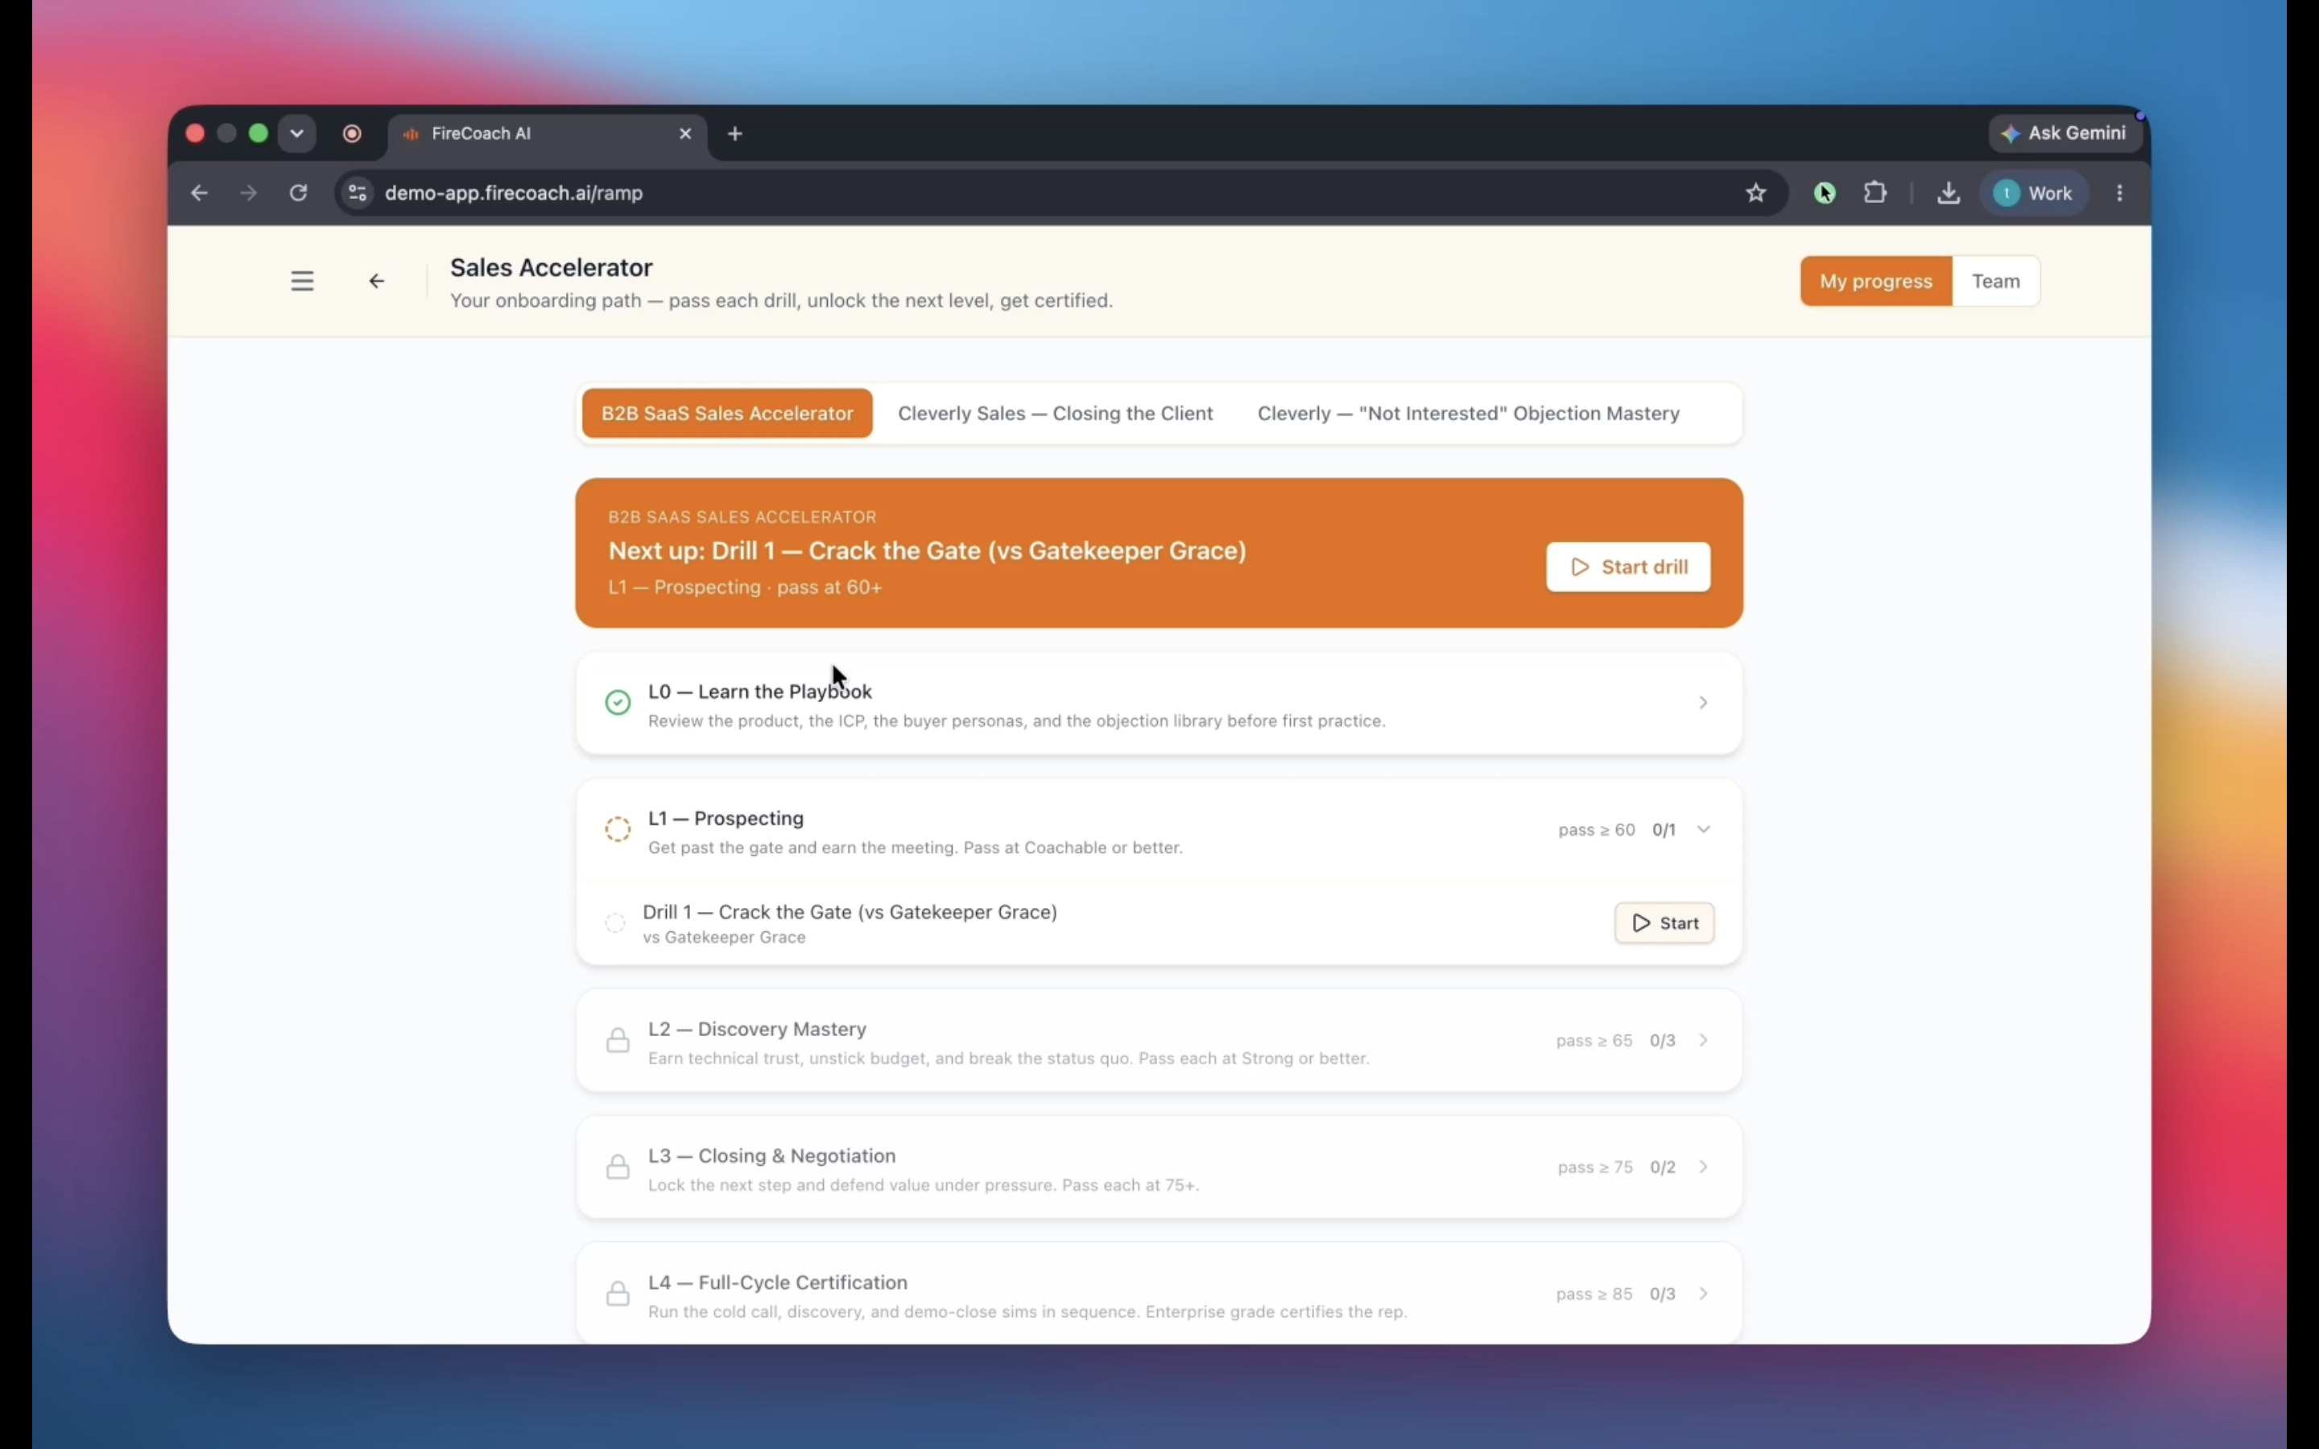Expand L4 — Full-Cycle Certification chevron
Image resolution: width=2319 pixels, height=1449 pixels.
[x=1703, y=1294]
